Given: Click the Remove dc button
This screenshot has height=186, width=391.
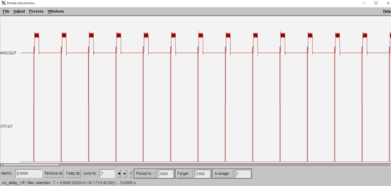Looking at the screenshot, I should coord(53,173).
